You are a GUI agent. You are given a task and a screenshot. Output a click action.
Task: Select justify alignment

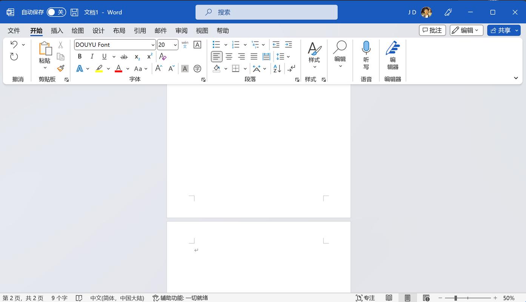[254, 57]
